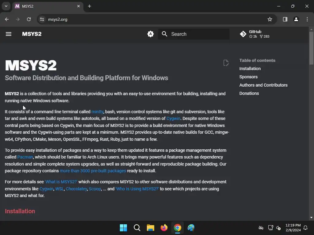Jump to Sponsors in table of contents
Screen dimensions: 314x235
[248, 77]
